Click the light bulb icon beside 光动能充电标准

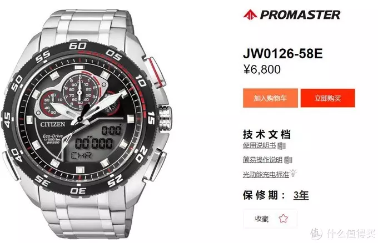pos(294,173)
